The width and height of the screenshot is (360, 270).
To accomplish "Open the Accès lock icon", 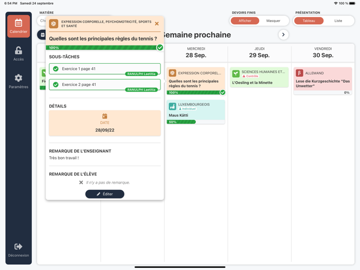I will pyautogui.click(x=19, y=51).
